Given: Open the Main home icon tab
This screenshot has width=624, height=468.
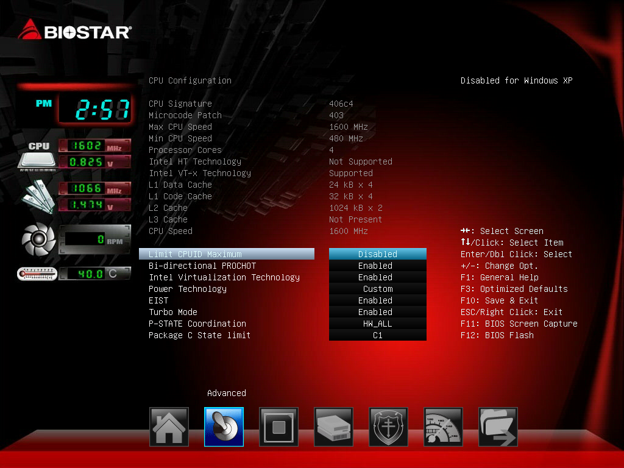Looking at the screenshot, I should point(169,427).
